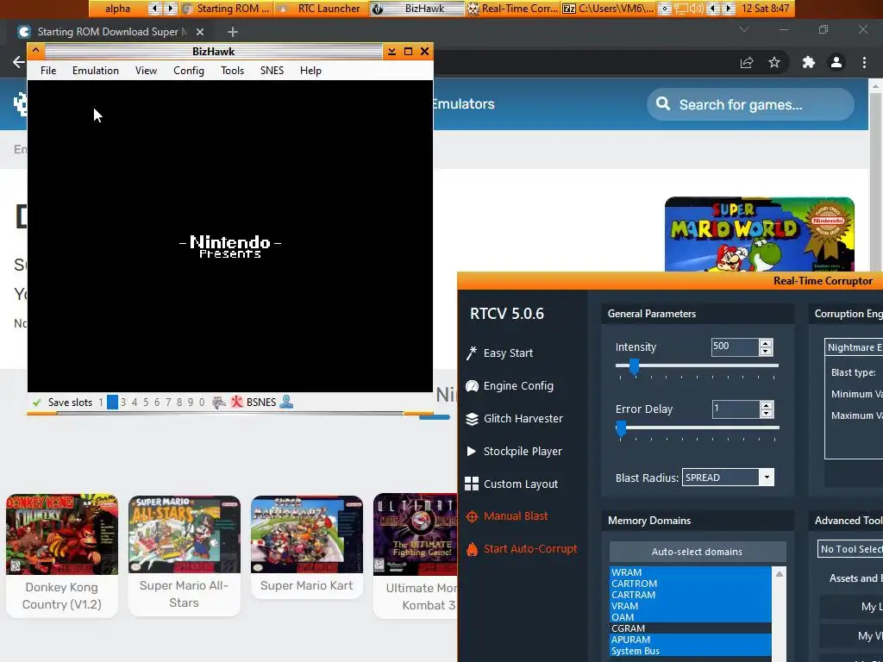The width and height of the screenshot is (883, 662).
Task: Select save slot 7 in BizHawk
Action: click(x=168, y=403)
